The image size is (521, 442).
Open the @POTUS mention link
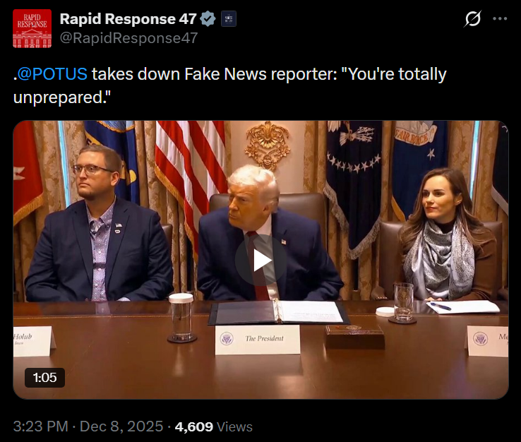pyautogui.click(x=52, y=74)
